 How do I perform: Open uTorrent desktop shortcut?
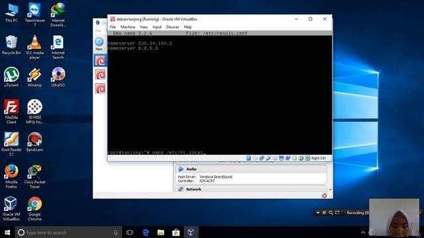(11, 77)
